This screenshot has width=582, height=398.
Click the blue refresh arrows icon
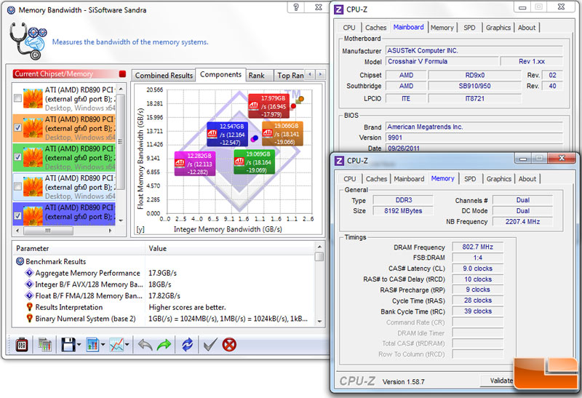point(188,345)
